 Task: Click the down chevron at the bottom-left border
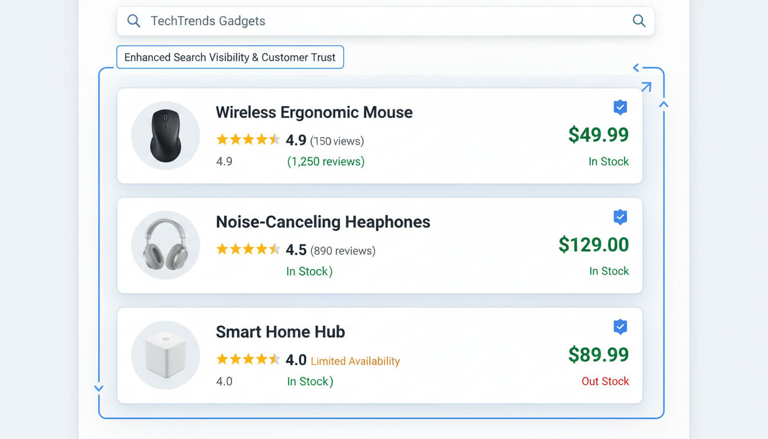coord(98,388)
